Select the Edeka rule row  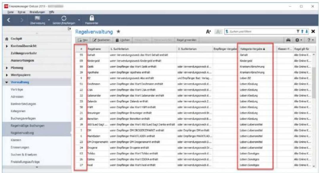click(194, 159)
